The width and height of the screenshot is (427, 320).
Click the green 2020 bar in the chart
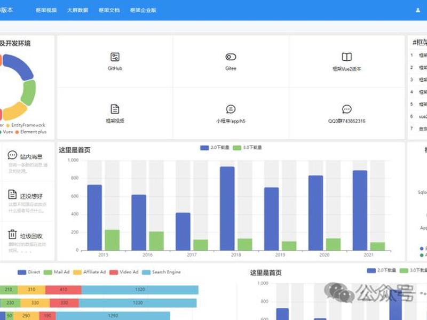tap(333, 244)
